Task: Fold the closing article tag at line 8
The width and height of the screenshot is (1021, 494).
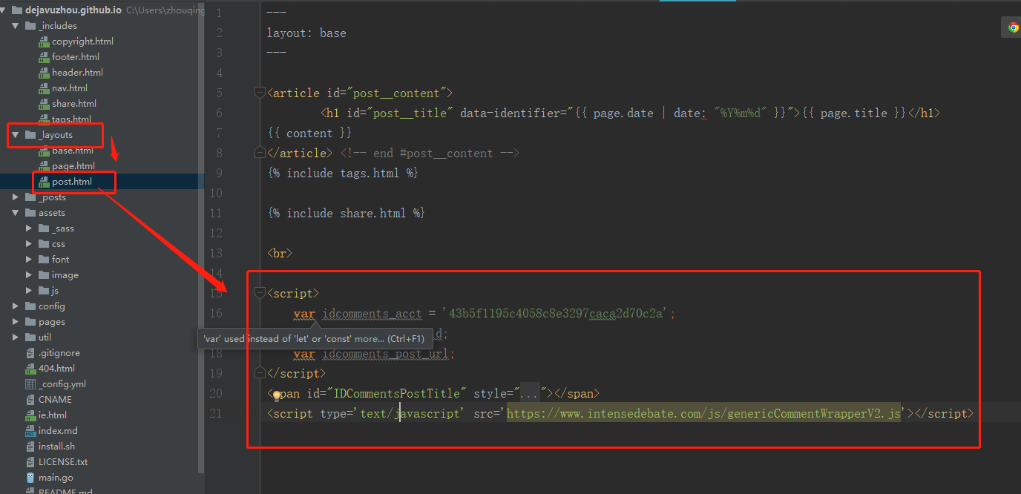Action: pos(260,153)
